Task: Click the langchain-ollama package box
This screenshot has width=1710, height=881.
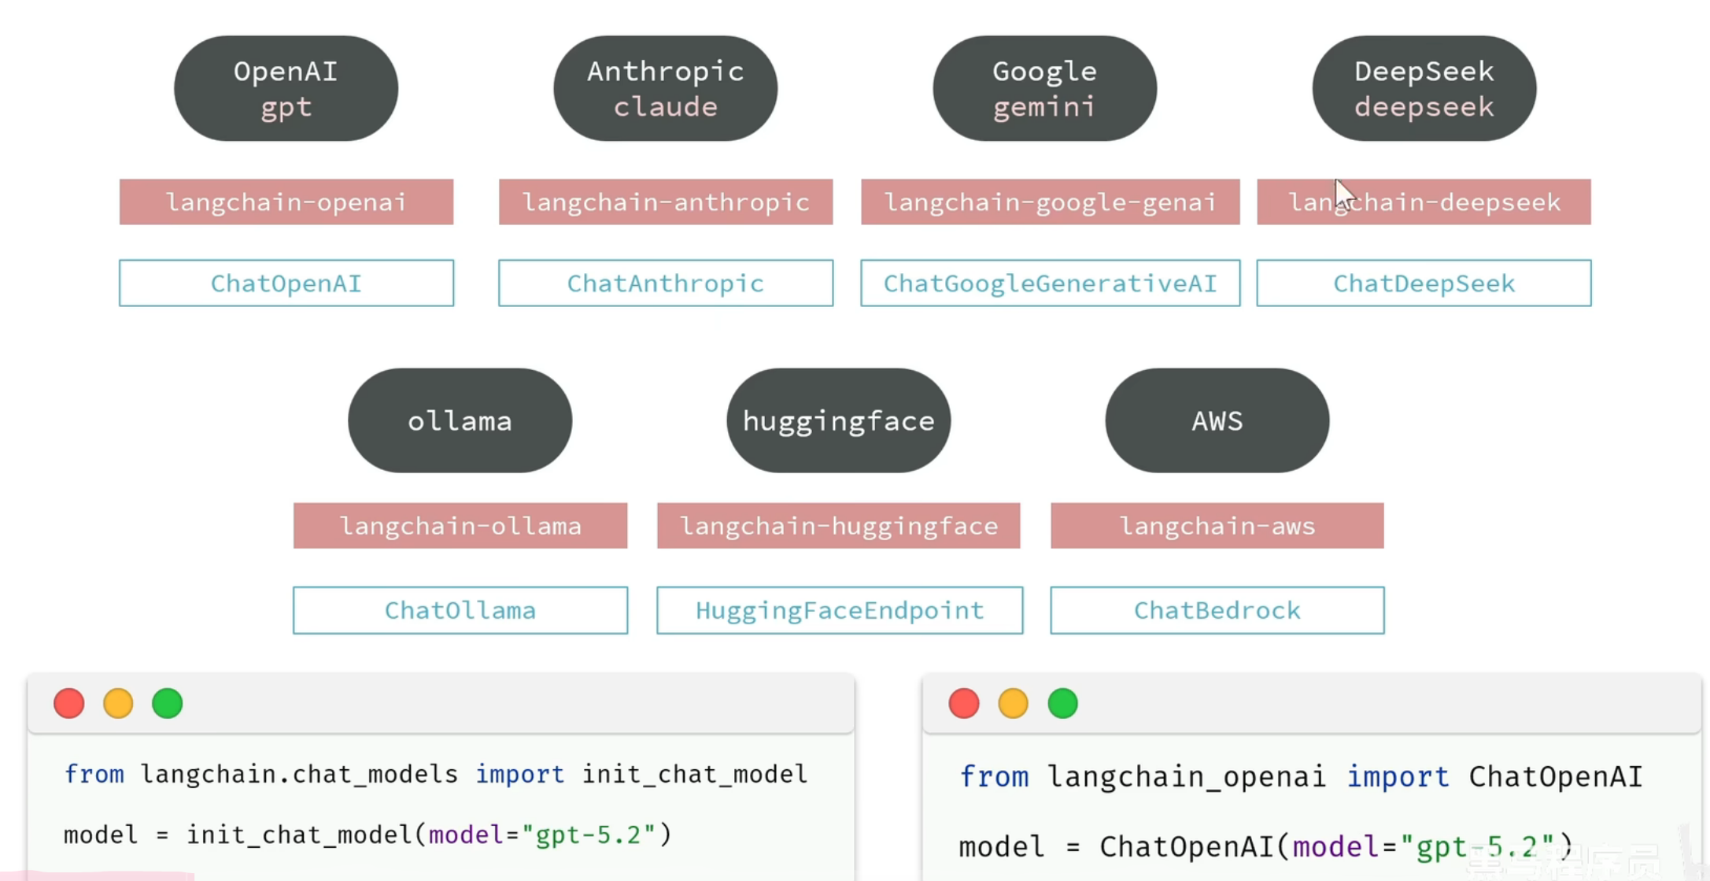Action: (x=460, y=525)
